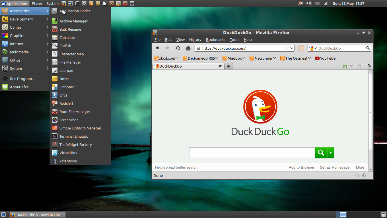
Task: Expand the Internet submenu
Action: tap(25, 44)
